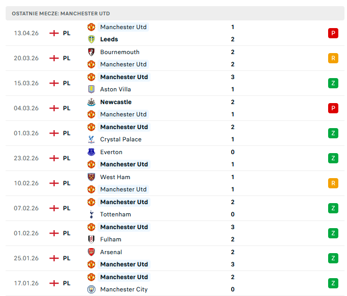
Task: Click the Leeds club crest icon
Action: (91, 39)
